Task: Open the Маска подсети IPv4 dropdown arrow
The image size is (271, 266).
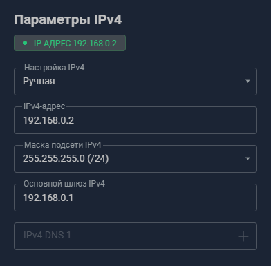Action: coord(247,159)
